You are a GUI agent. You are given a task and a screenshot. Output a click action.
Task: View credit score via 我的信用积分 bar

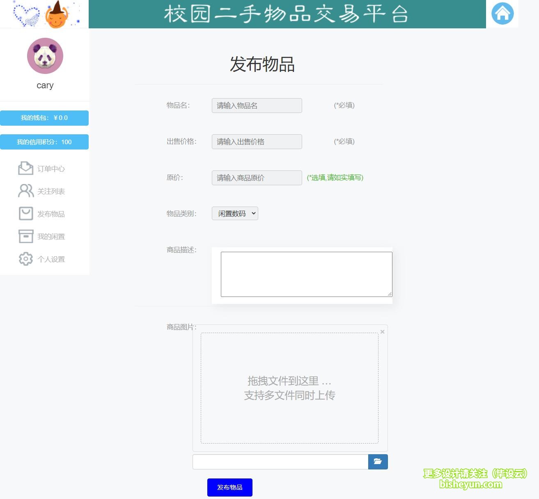pyautogui.click(x=44, y=142)
